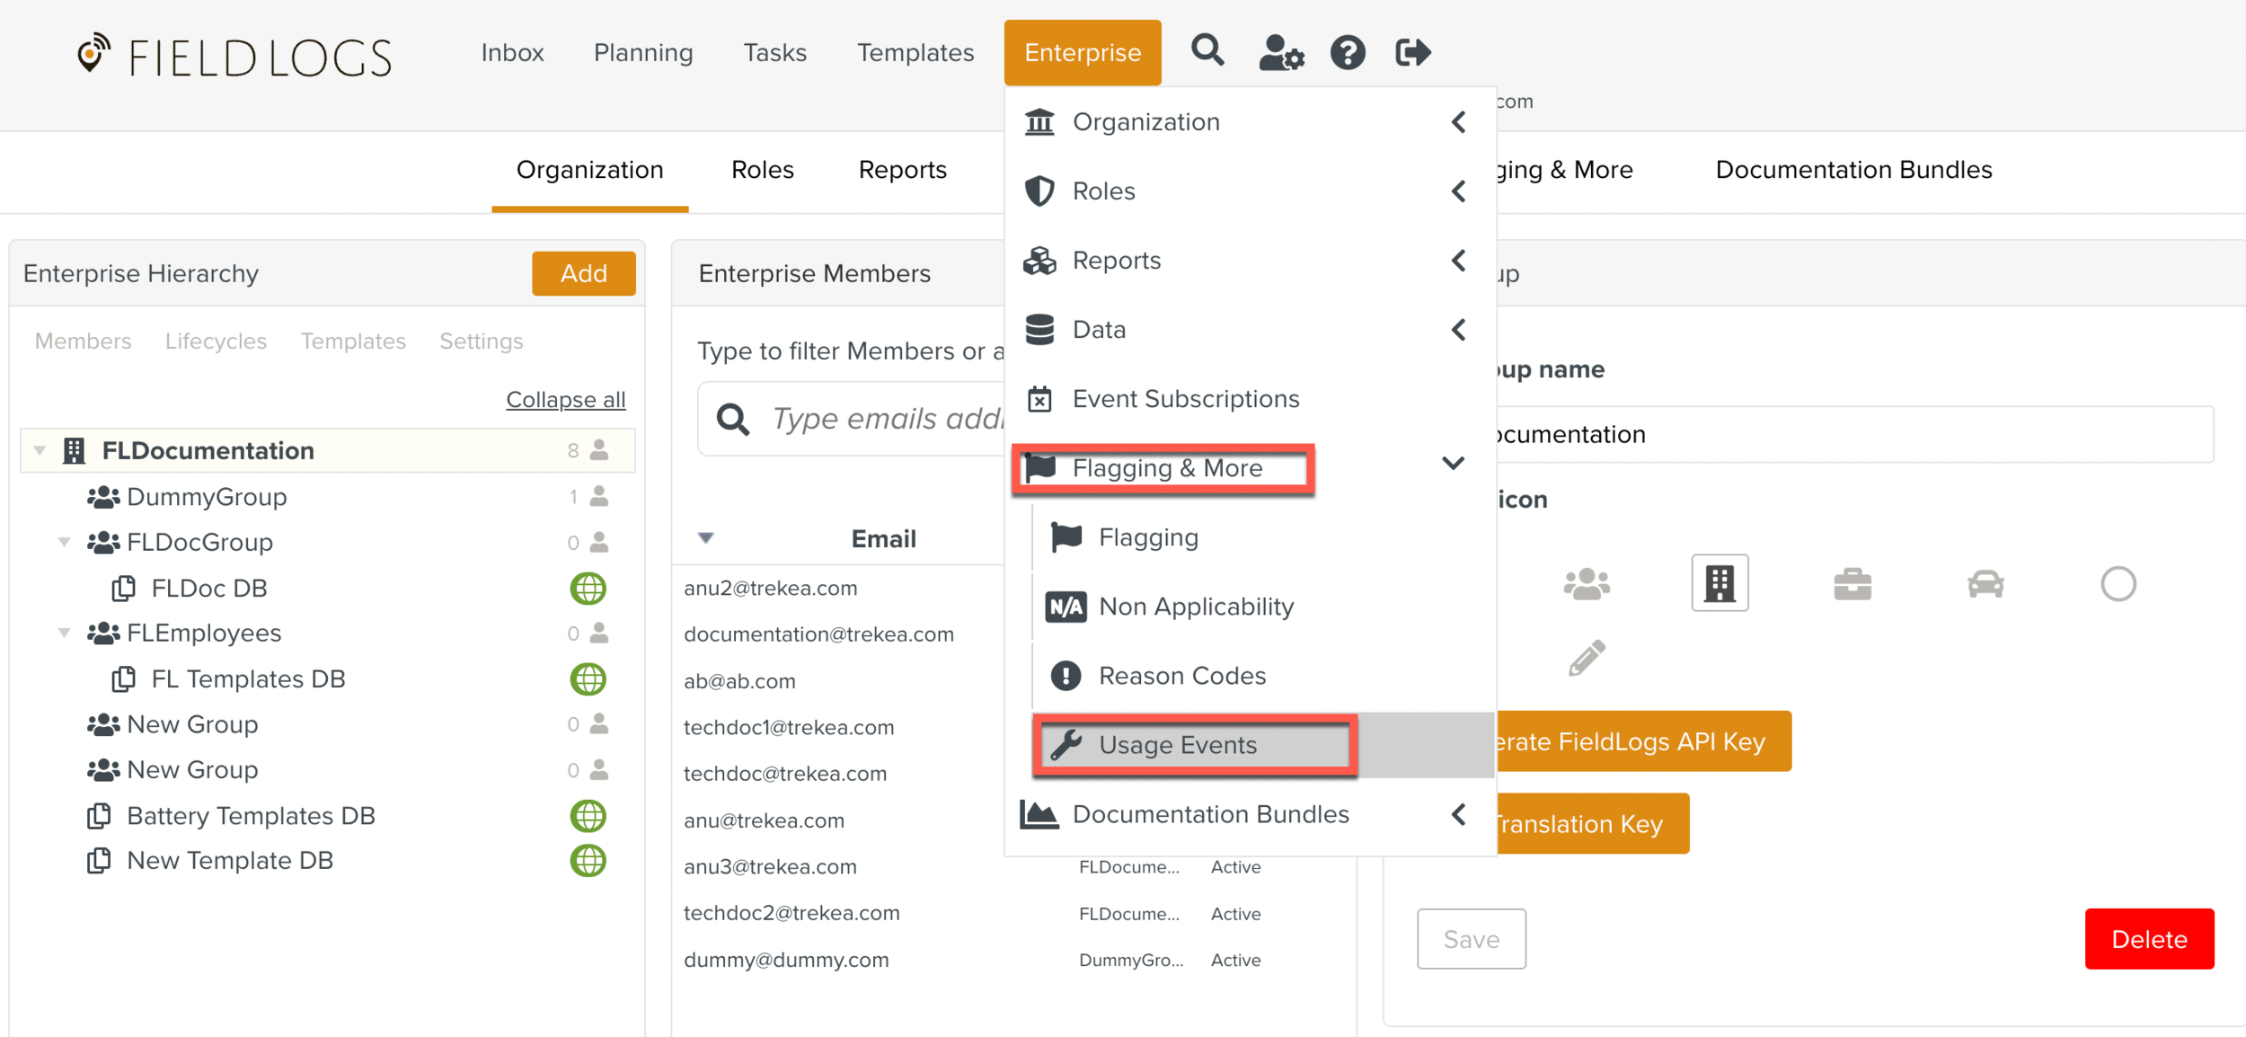Go to the Tasks navigation item
Viewport: 2246px width, 1037px height.
(774, 52)
